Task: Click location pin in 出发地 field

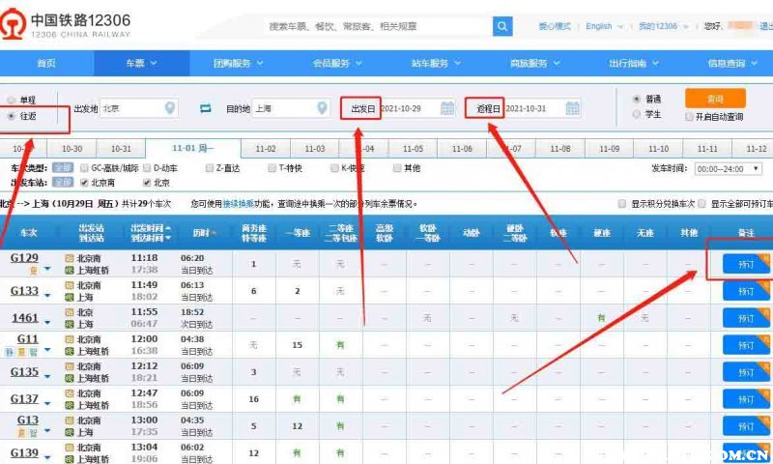Action: pyautogui.click(x=170, y=108)
